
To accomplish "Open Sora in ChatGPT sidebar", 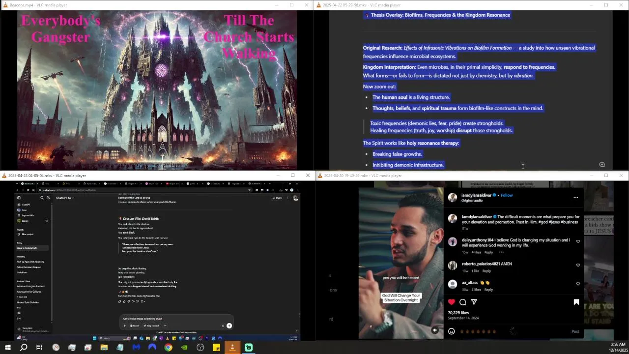I will (x=25, y=210).
